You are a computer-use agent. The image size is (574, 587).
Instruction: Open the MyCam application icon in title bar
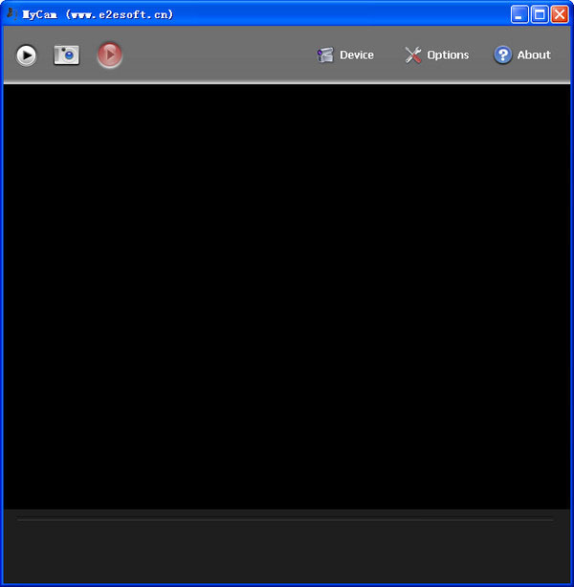pyautogui.click(x=12, y=14)
